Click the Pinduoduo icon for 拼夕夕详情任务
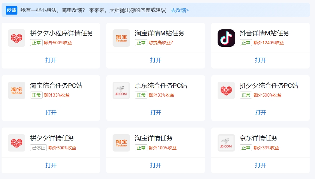315x179 pixels. [x=17, y=143]
